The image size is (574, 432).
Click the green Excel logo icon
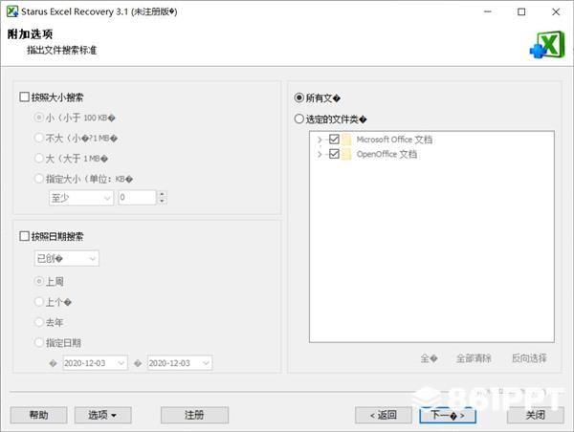[x=547, y=45]
